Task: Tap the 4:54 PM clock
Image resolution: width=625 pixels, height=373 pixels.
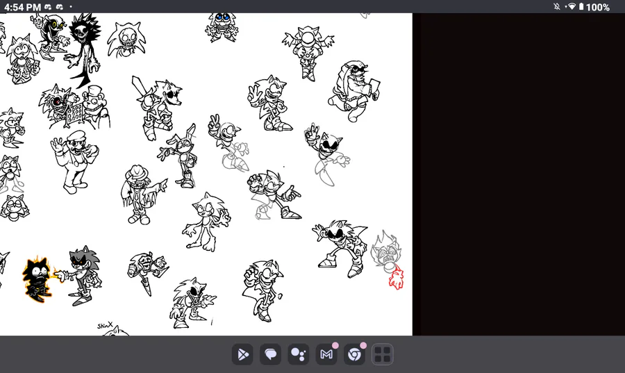Action: [x=22, y=7]
